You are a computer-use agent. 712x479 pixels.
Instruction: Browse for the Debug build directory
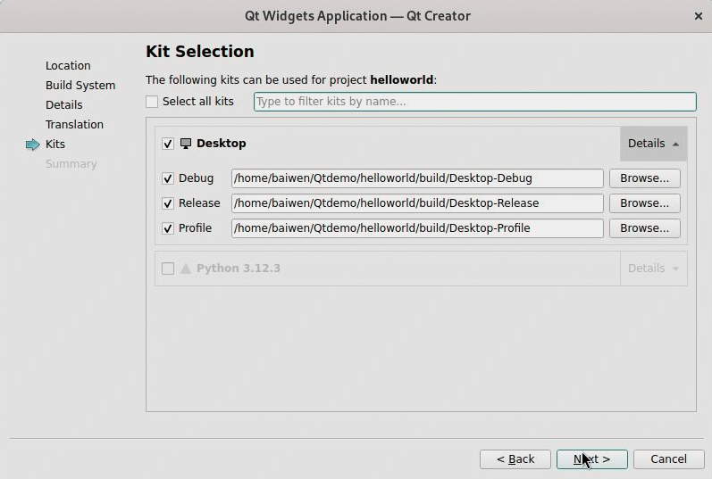pyautogui.click(x=644, y=178)
